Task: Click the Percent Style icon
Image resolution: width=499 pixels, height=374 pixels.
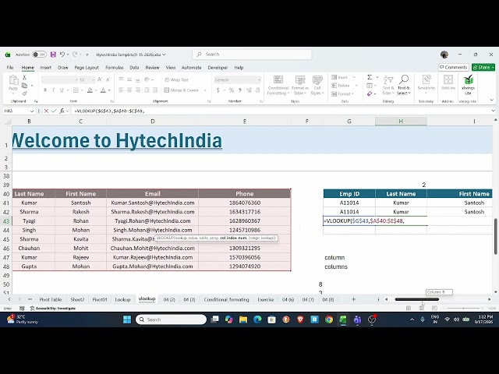Action: (232, 90)
